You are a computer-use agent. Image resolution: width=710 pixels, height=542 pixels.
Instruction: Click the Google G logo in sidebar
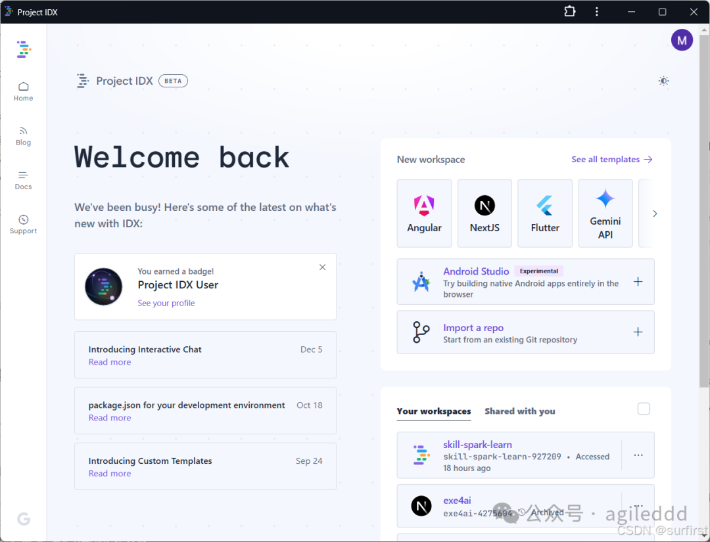coord(24,518)
